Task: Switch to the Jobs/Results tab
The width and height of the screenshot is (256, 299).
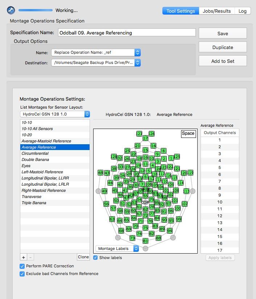Action: 216,11
